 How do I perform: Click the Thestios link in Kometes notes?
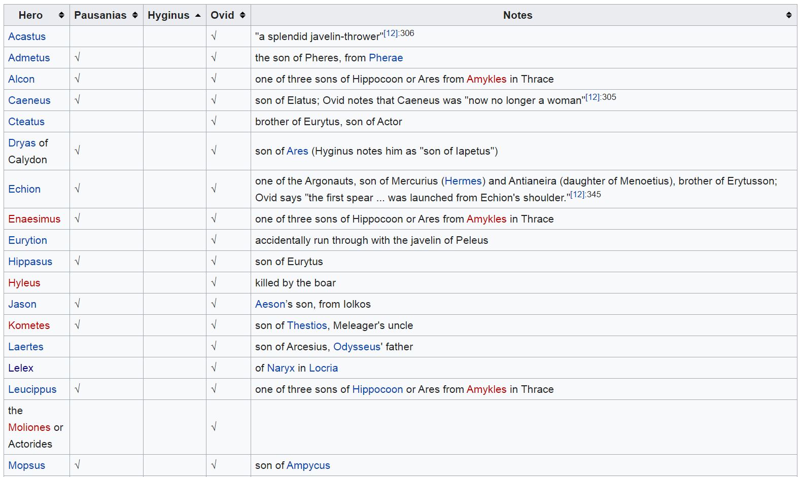307,325
